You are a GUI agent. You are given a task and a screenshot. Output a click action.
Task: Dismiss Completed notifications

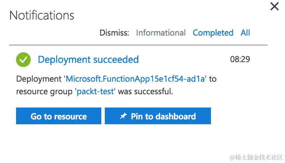[x=213, y=33]
